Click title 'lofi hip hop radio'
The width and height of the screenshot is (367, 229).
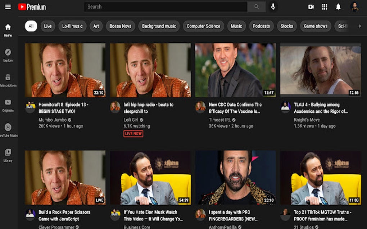pos(148,108)
